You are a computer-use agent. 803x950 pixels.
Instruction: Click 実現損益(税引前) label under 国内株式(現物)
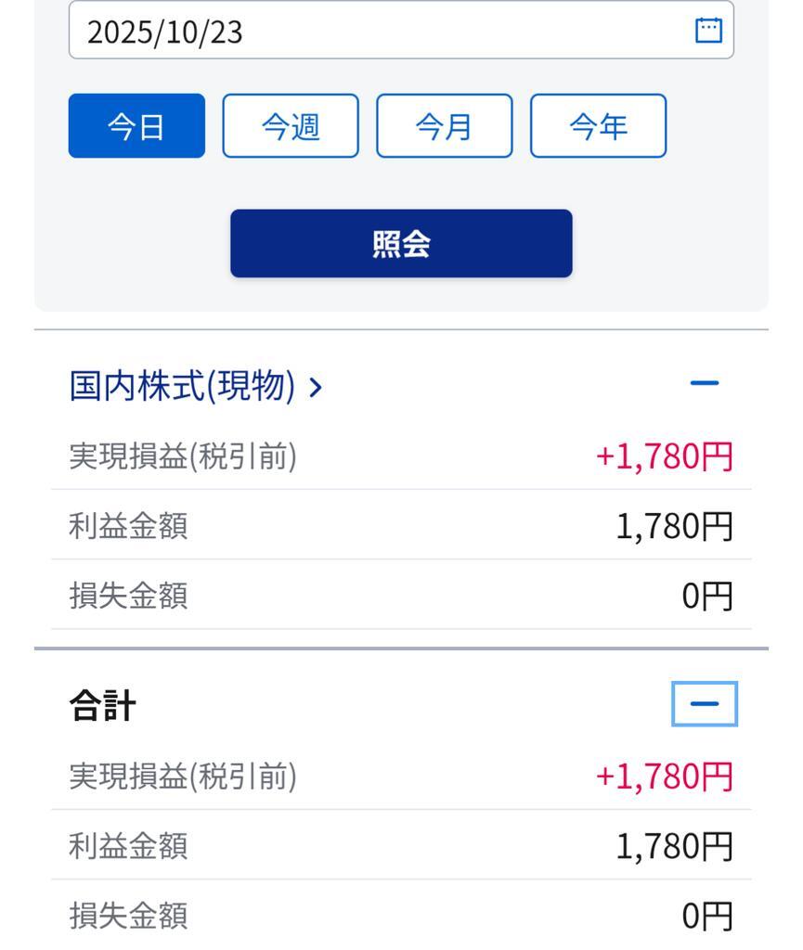[183, 456]
